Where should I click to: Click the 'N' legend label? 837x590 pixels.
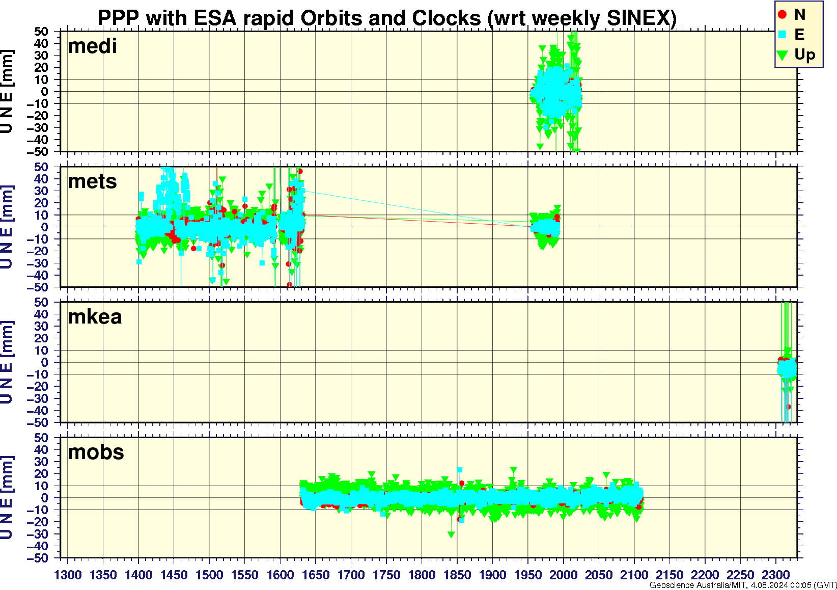pos(799,15)
